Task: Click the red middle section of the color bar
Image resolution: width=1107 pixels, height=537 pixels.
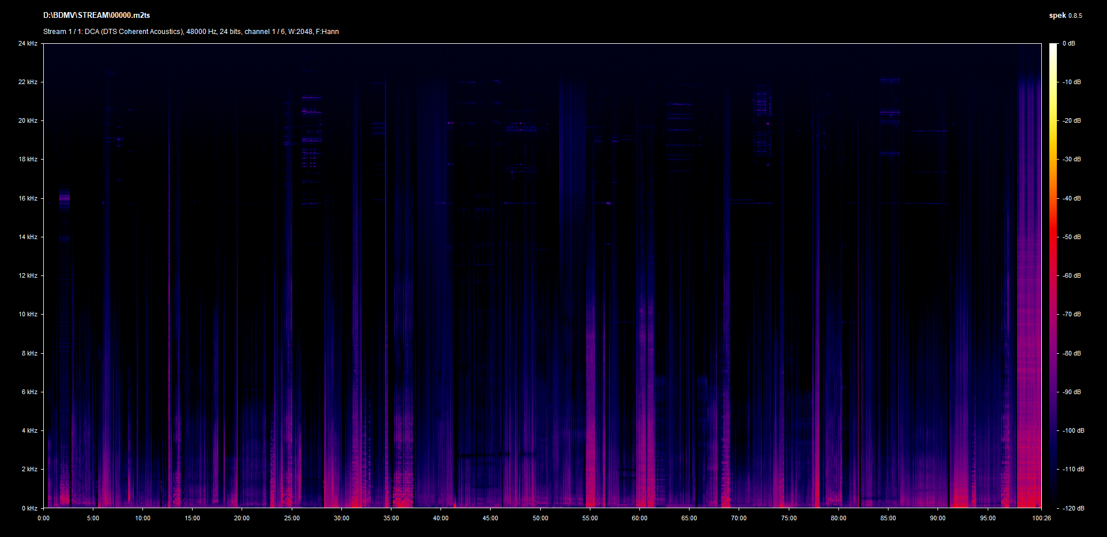Action: click(1053, 242)
